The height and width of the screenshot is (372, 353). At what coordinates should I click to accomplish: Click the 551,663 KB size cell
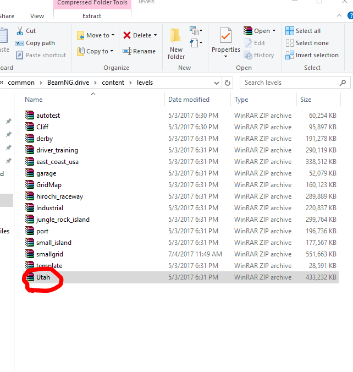click(x=321, y=254)
